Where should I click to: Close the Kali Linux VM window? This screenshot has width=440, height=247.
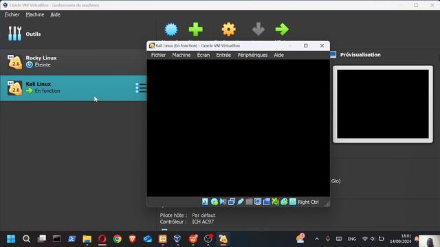pos(322,46)
